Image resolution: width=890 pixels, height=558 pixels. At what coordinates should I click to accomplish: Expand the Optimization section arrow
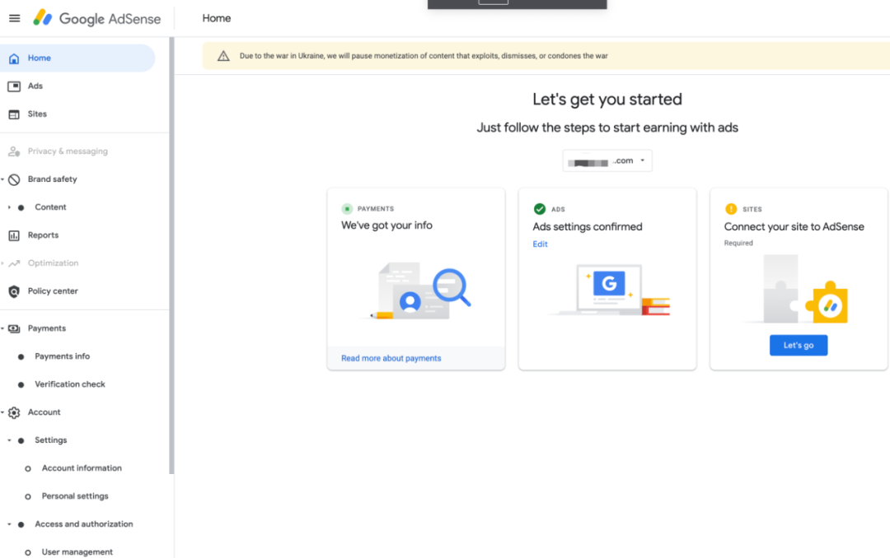tap(2, 263)
